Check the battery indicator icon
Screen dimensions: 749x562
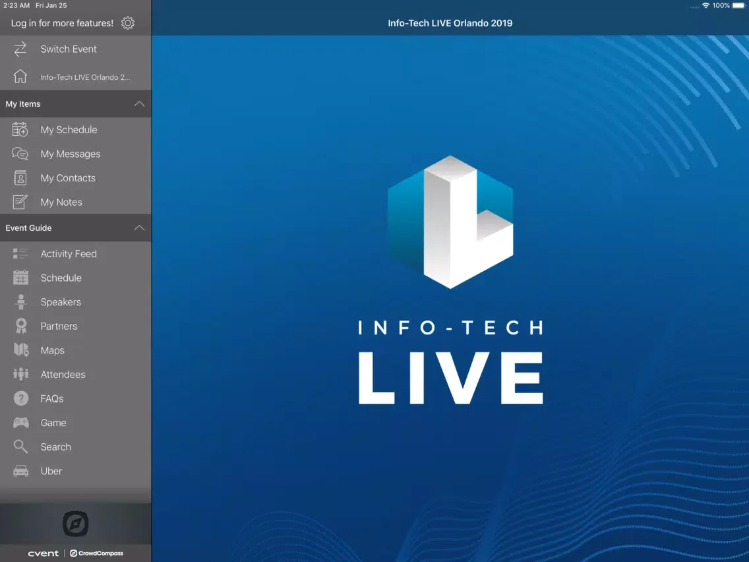[x=739, y=6]
